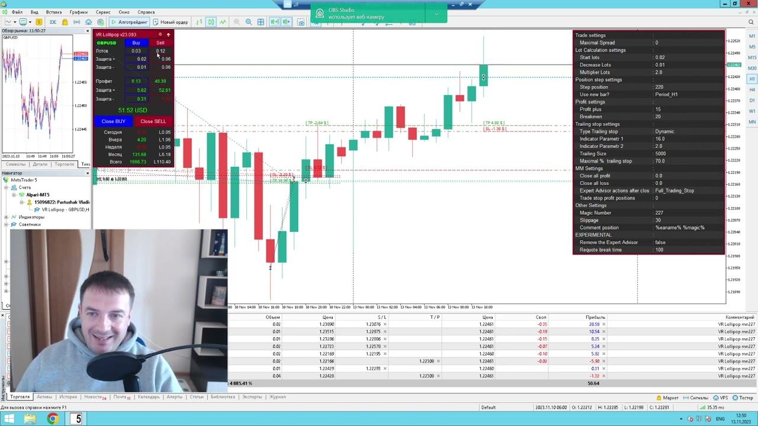Open Chrome from the Windows taskbar
The height and width of the screenshot is (426, 758).
point(53,419)
